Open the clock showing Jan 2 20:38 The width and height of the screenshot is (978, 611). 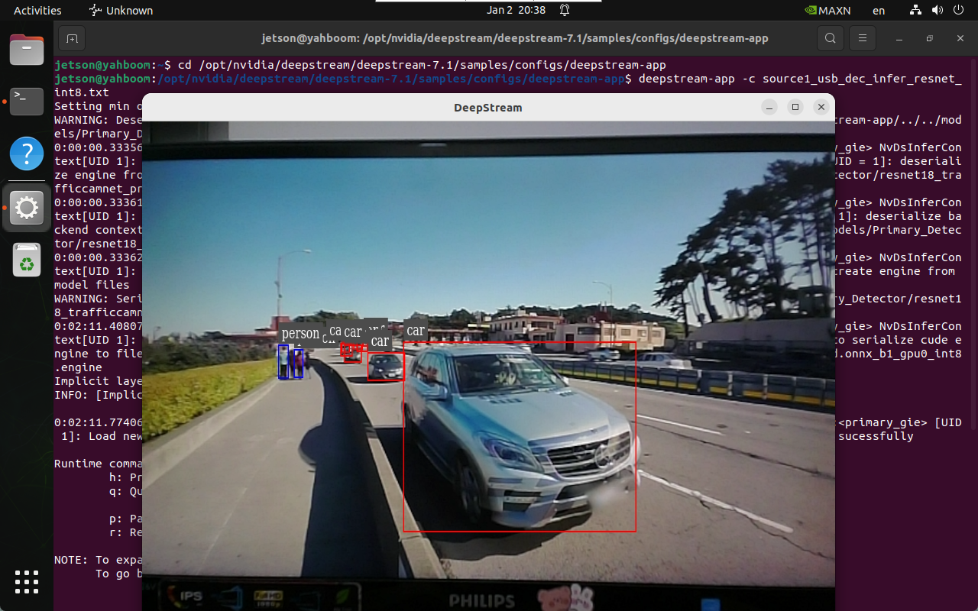pos(516,11)
